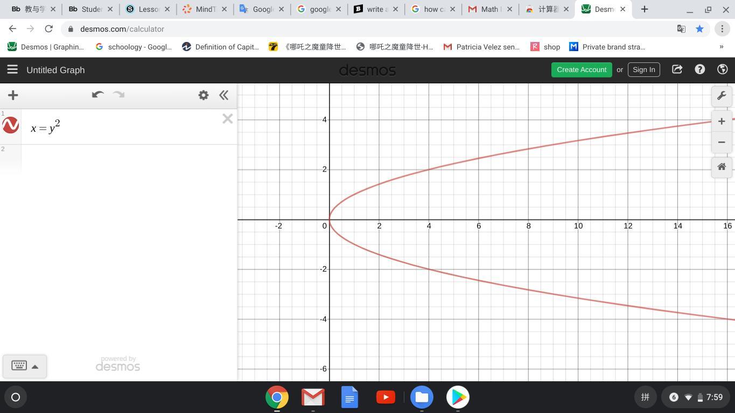Image resolution: width=735 pixels, height=413 pixels.
Task: Open Private brand stra... bookmark
Action: point(607,47)
